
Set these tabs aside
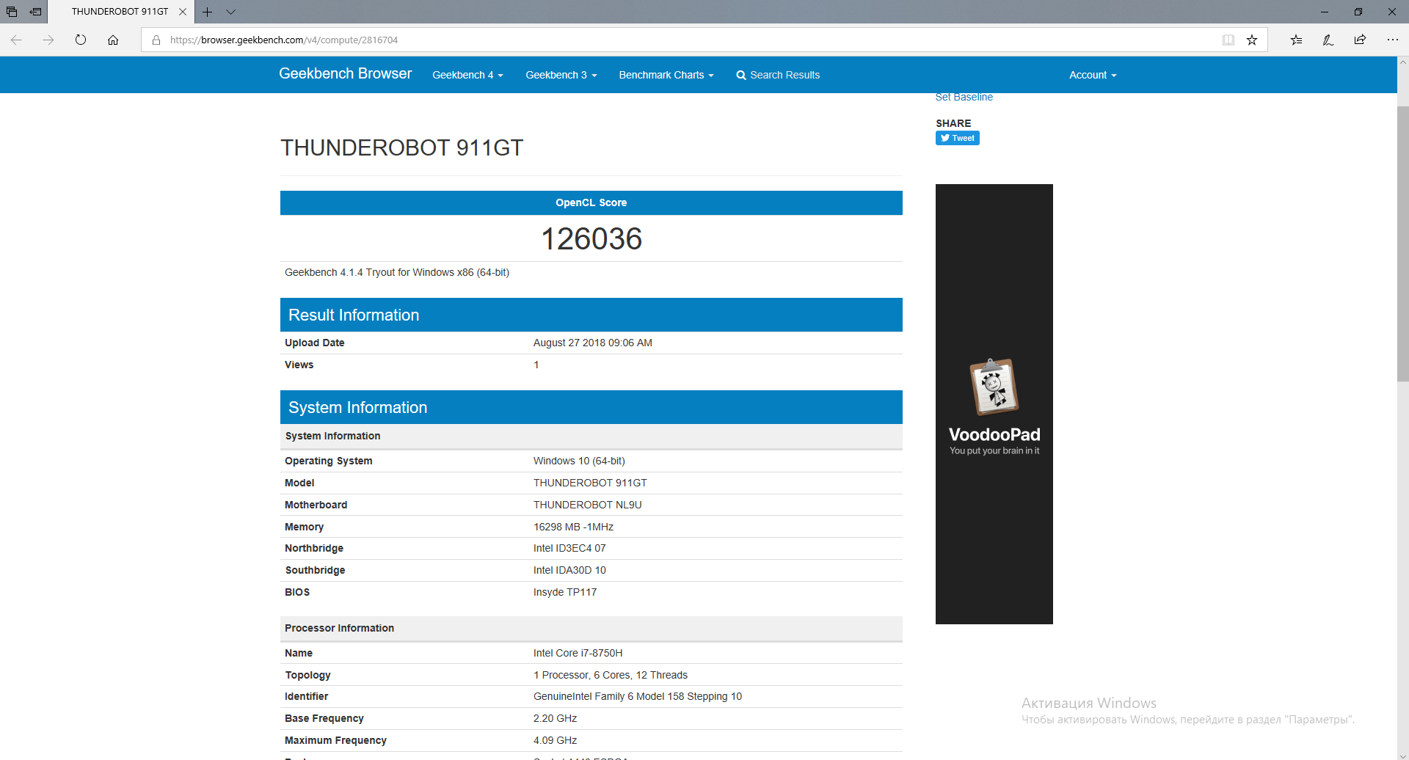point(35,12)
